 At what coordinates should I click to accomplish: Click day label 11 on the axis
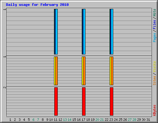[56, 120]
